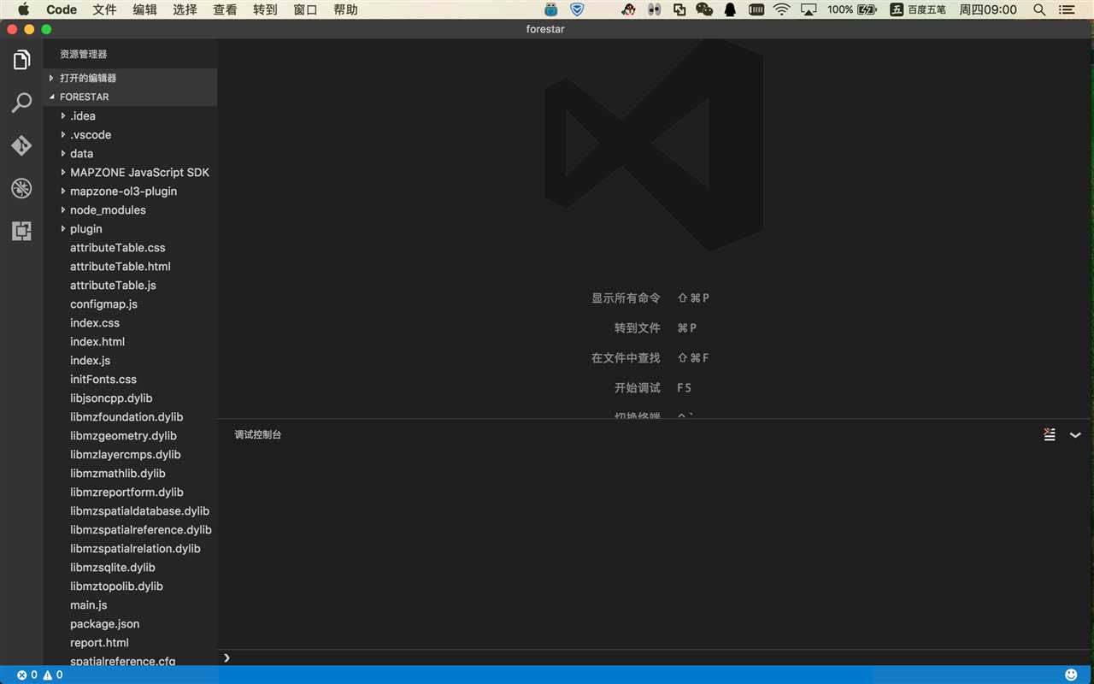Open the Notification Center list icon
Image resolution: width=1094 pixels, height=684 pixels.
[x=1067, y=9]
